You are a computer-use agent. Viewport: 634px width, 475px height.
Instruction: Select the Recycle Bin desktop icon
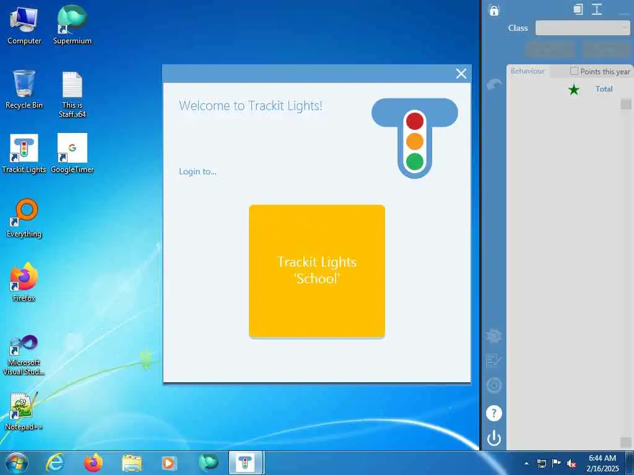tap(24, 89)
